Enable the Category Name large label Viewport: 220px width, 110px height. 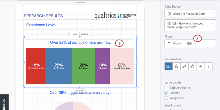pos(166,88)
